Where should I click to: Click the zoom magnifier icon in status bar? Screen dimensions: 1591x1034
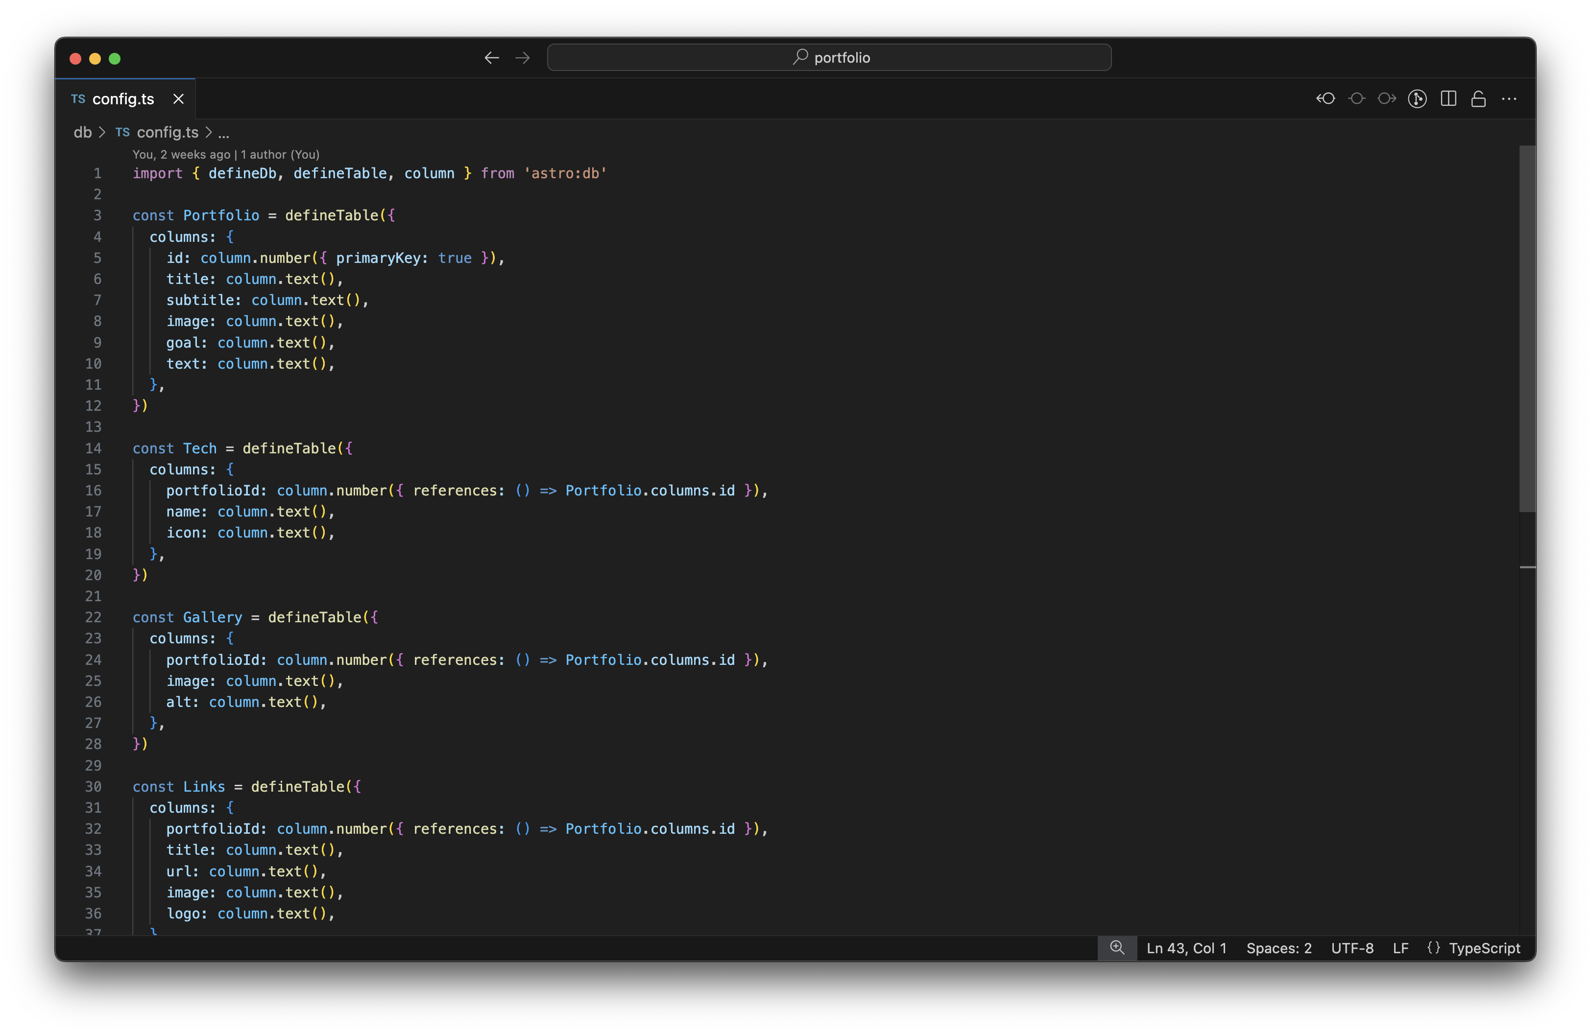tap(1116, 948)
